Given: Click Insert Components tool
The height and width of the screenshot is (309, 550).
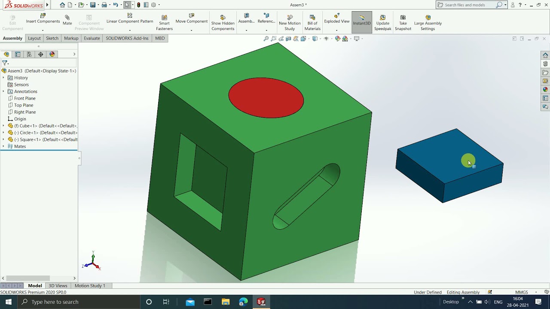Looking at the screenshot, I should click(x=43, y=18).
